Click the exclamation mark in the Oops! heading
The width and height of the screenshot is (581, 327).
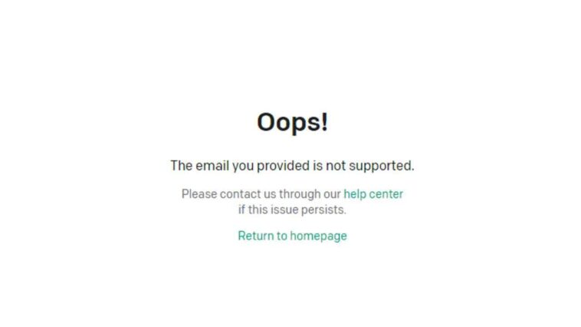coord(324,122)
